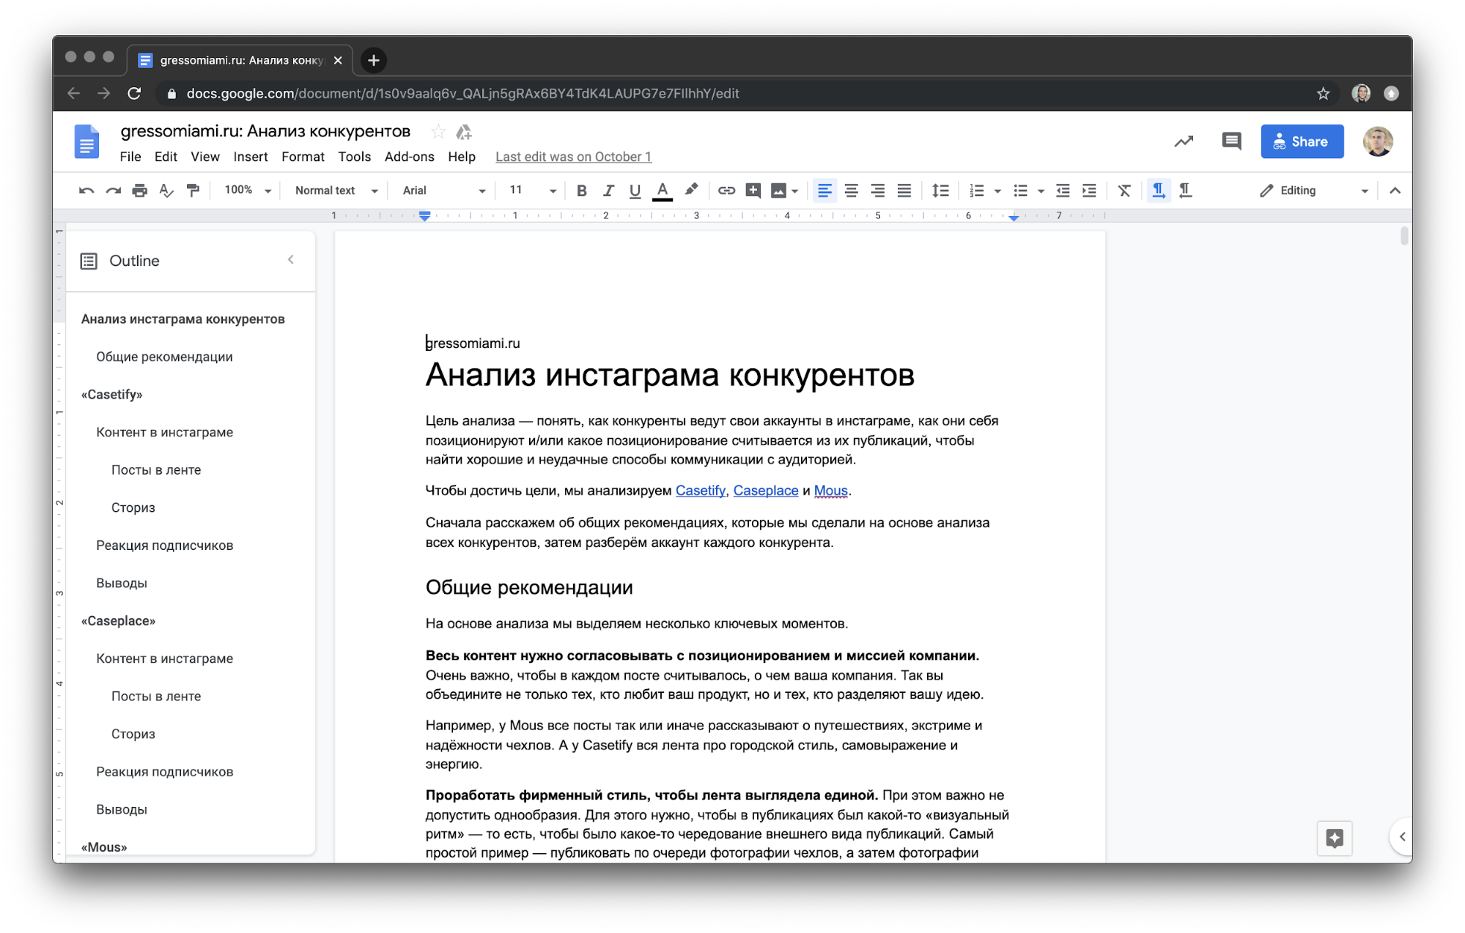Follow the Casetify hyperlink in text
The height and width of the screenshot is (933, 1465).
(700, 491)
